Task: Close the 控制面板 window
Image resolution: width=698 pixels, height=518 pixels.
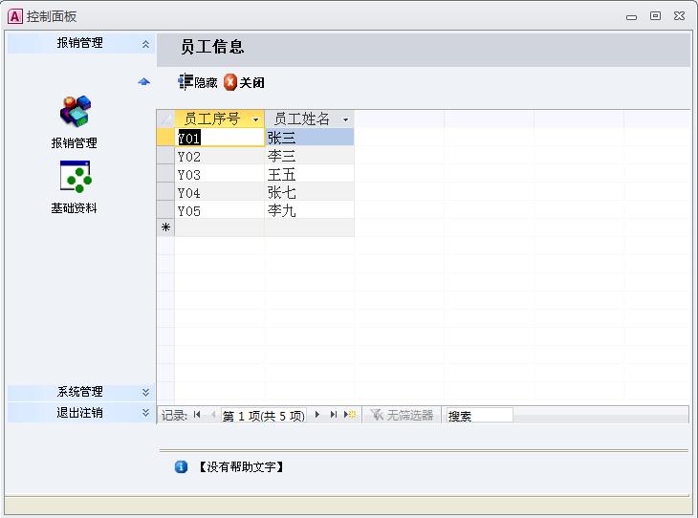Action: pyautogui.click(x=679, y=16)
